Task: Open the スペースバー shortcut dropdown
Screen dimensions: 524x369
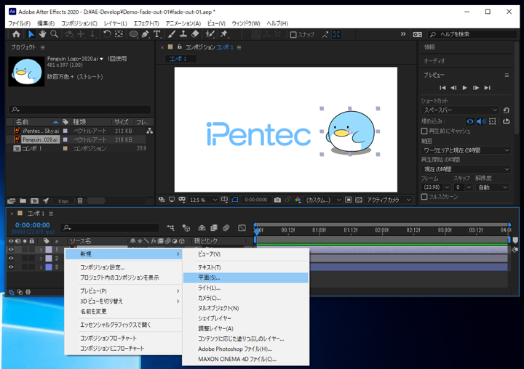Action: [460, 110]
